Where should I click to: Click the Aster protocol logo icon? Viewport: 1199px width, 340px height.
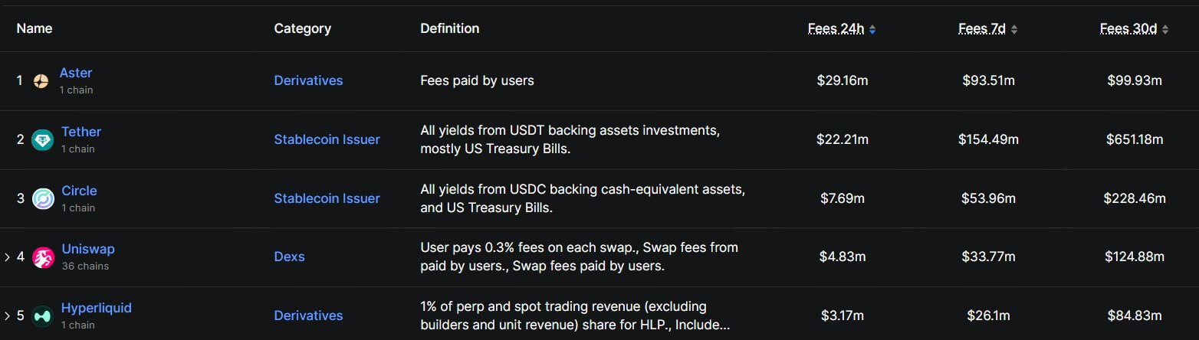pos(41,80)
